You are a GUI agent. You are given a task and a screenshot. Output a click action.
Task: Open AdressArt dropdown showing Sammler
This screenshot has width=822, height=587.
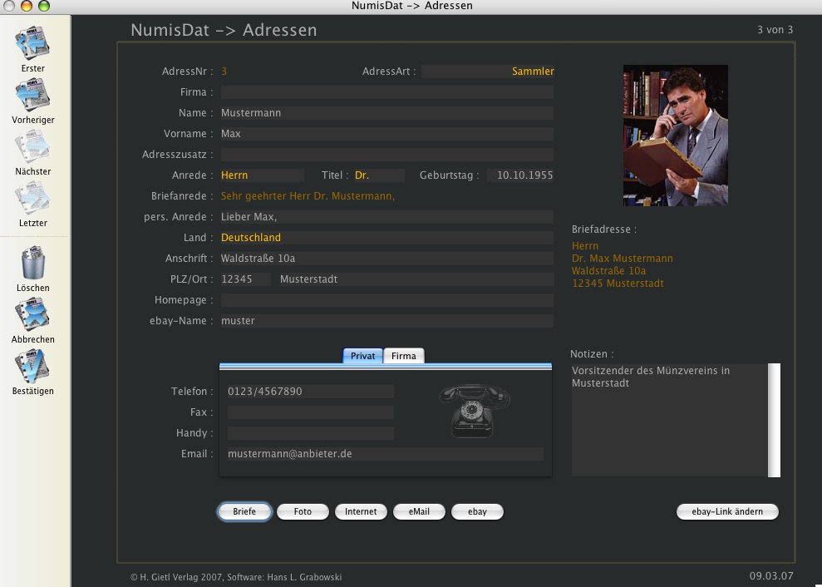488,72
